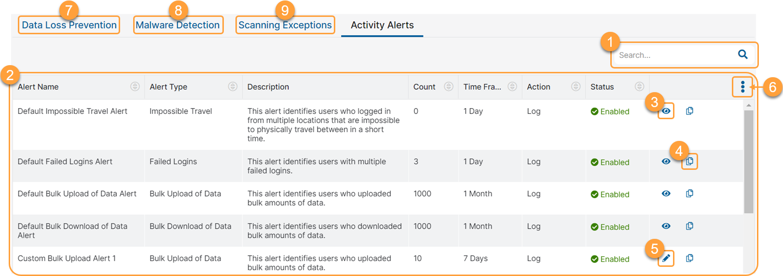Click the search magnifier icon

point(742,55)
